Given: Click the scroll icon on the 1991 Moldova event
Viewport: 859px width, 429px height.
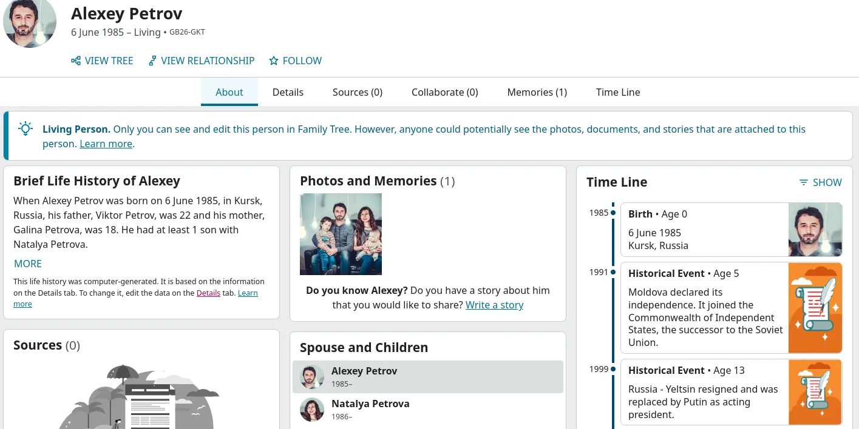Looking at the screenshot, I should click(815, 308).
